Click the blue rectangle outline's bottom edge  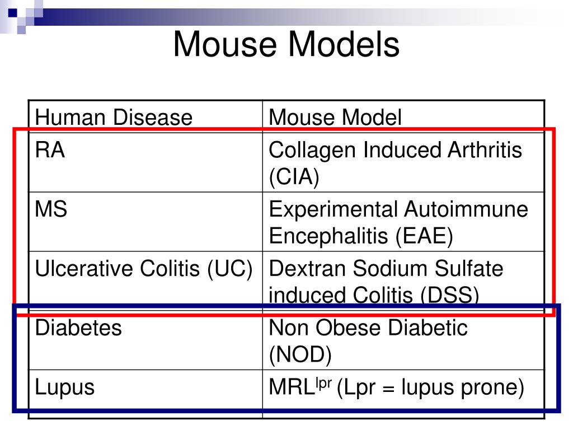point(286,410)
